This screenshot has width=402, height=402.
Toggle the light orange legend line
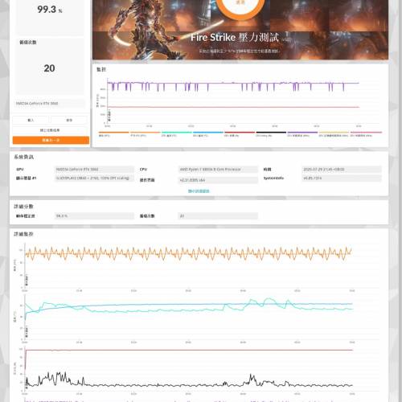145,133
